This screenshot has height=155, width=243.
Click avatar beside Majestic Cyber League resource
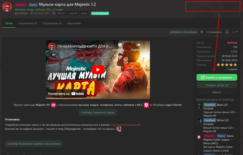[199, 137]
